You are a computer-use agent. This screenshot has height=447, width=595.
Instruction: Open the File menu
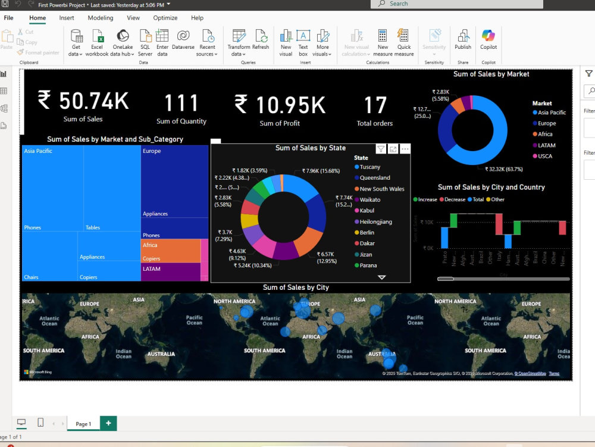pos(8,18)
